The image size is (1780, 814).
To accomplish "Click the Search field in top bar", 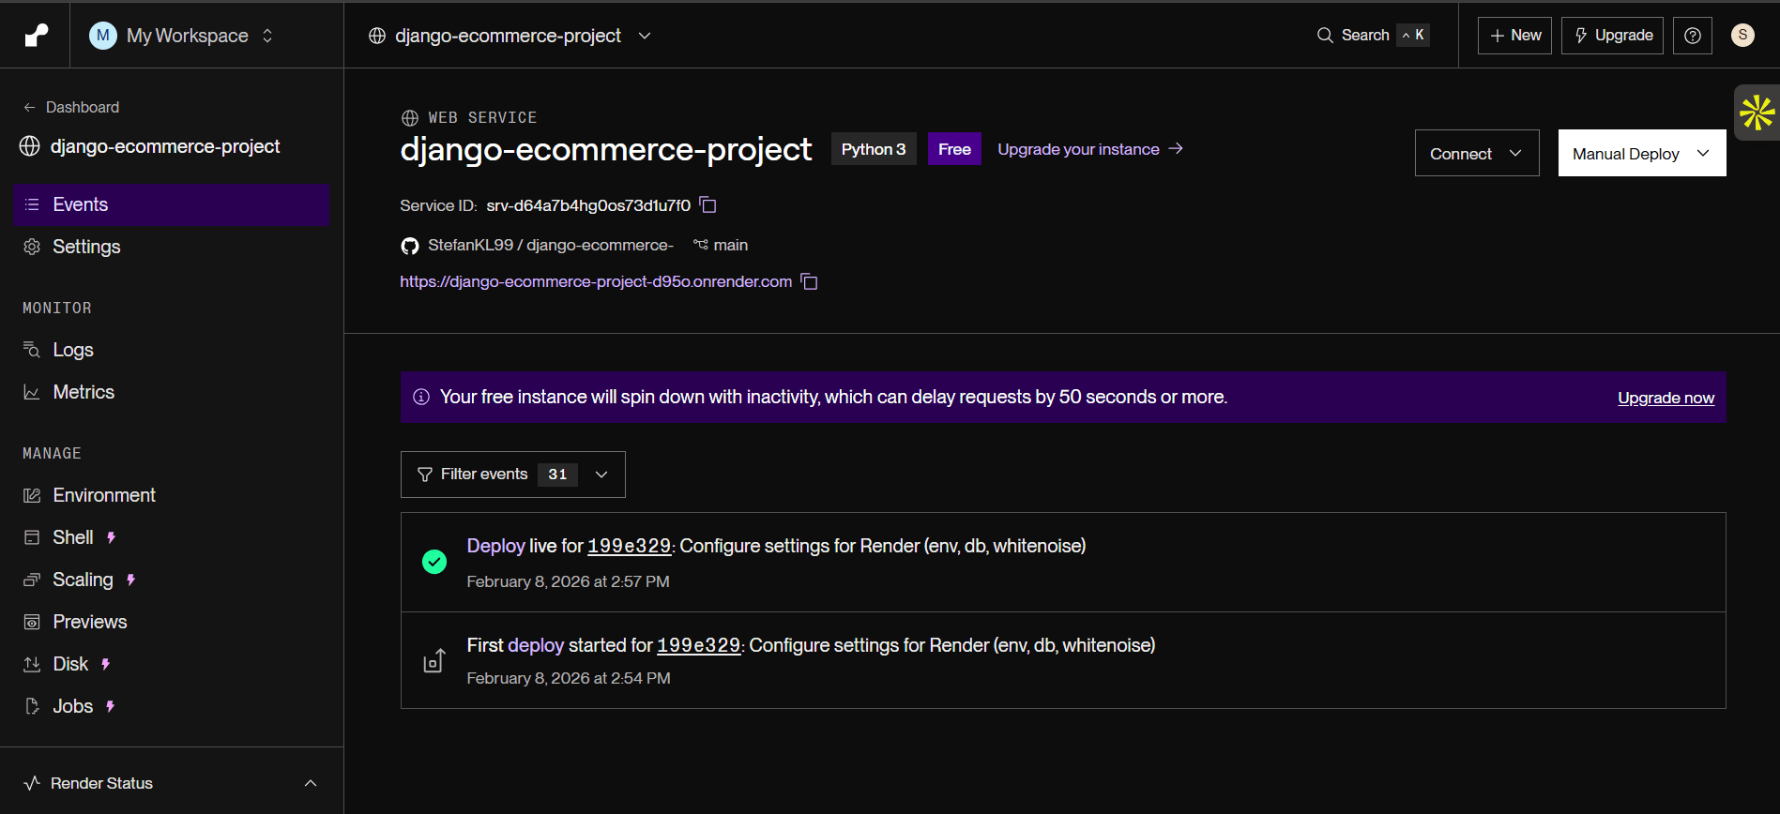I will [1373, 35].
